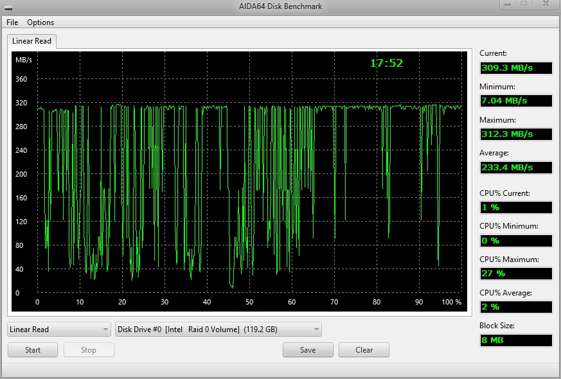Open the Disk Drive #0 selection dropdown
This screenshot has width=561, height=379.
click(x=218, y=330)
